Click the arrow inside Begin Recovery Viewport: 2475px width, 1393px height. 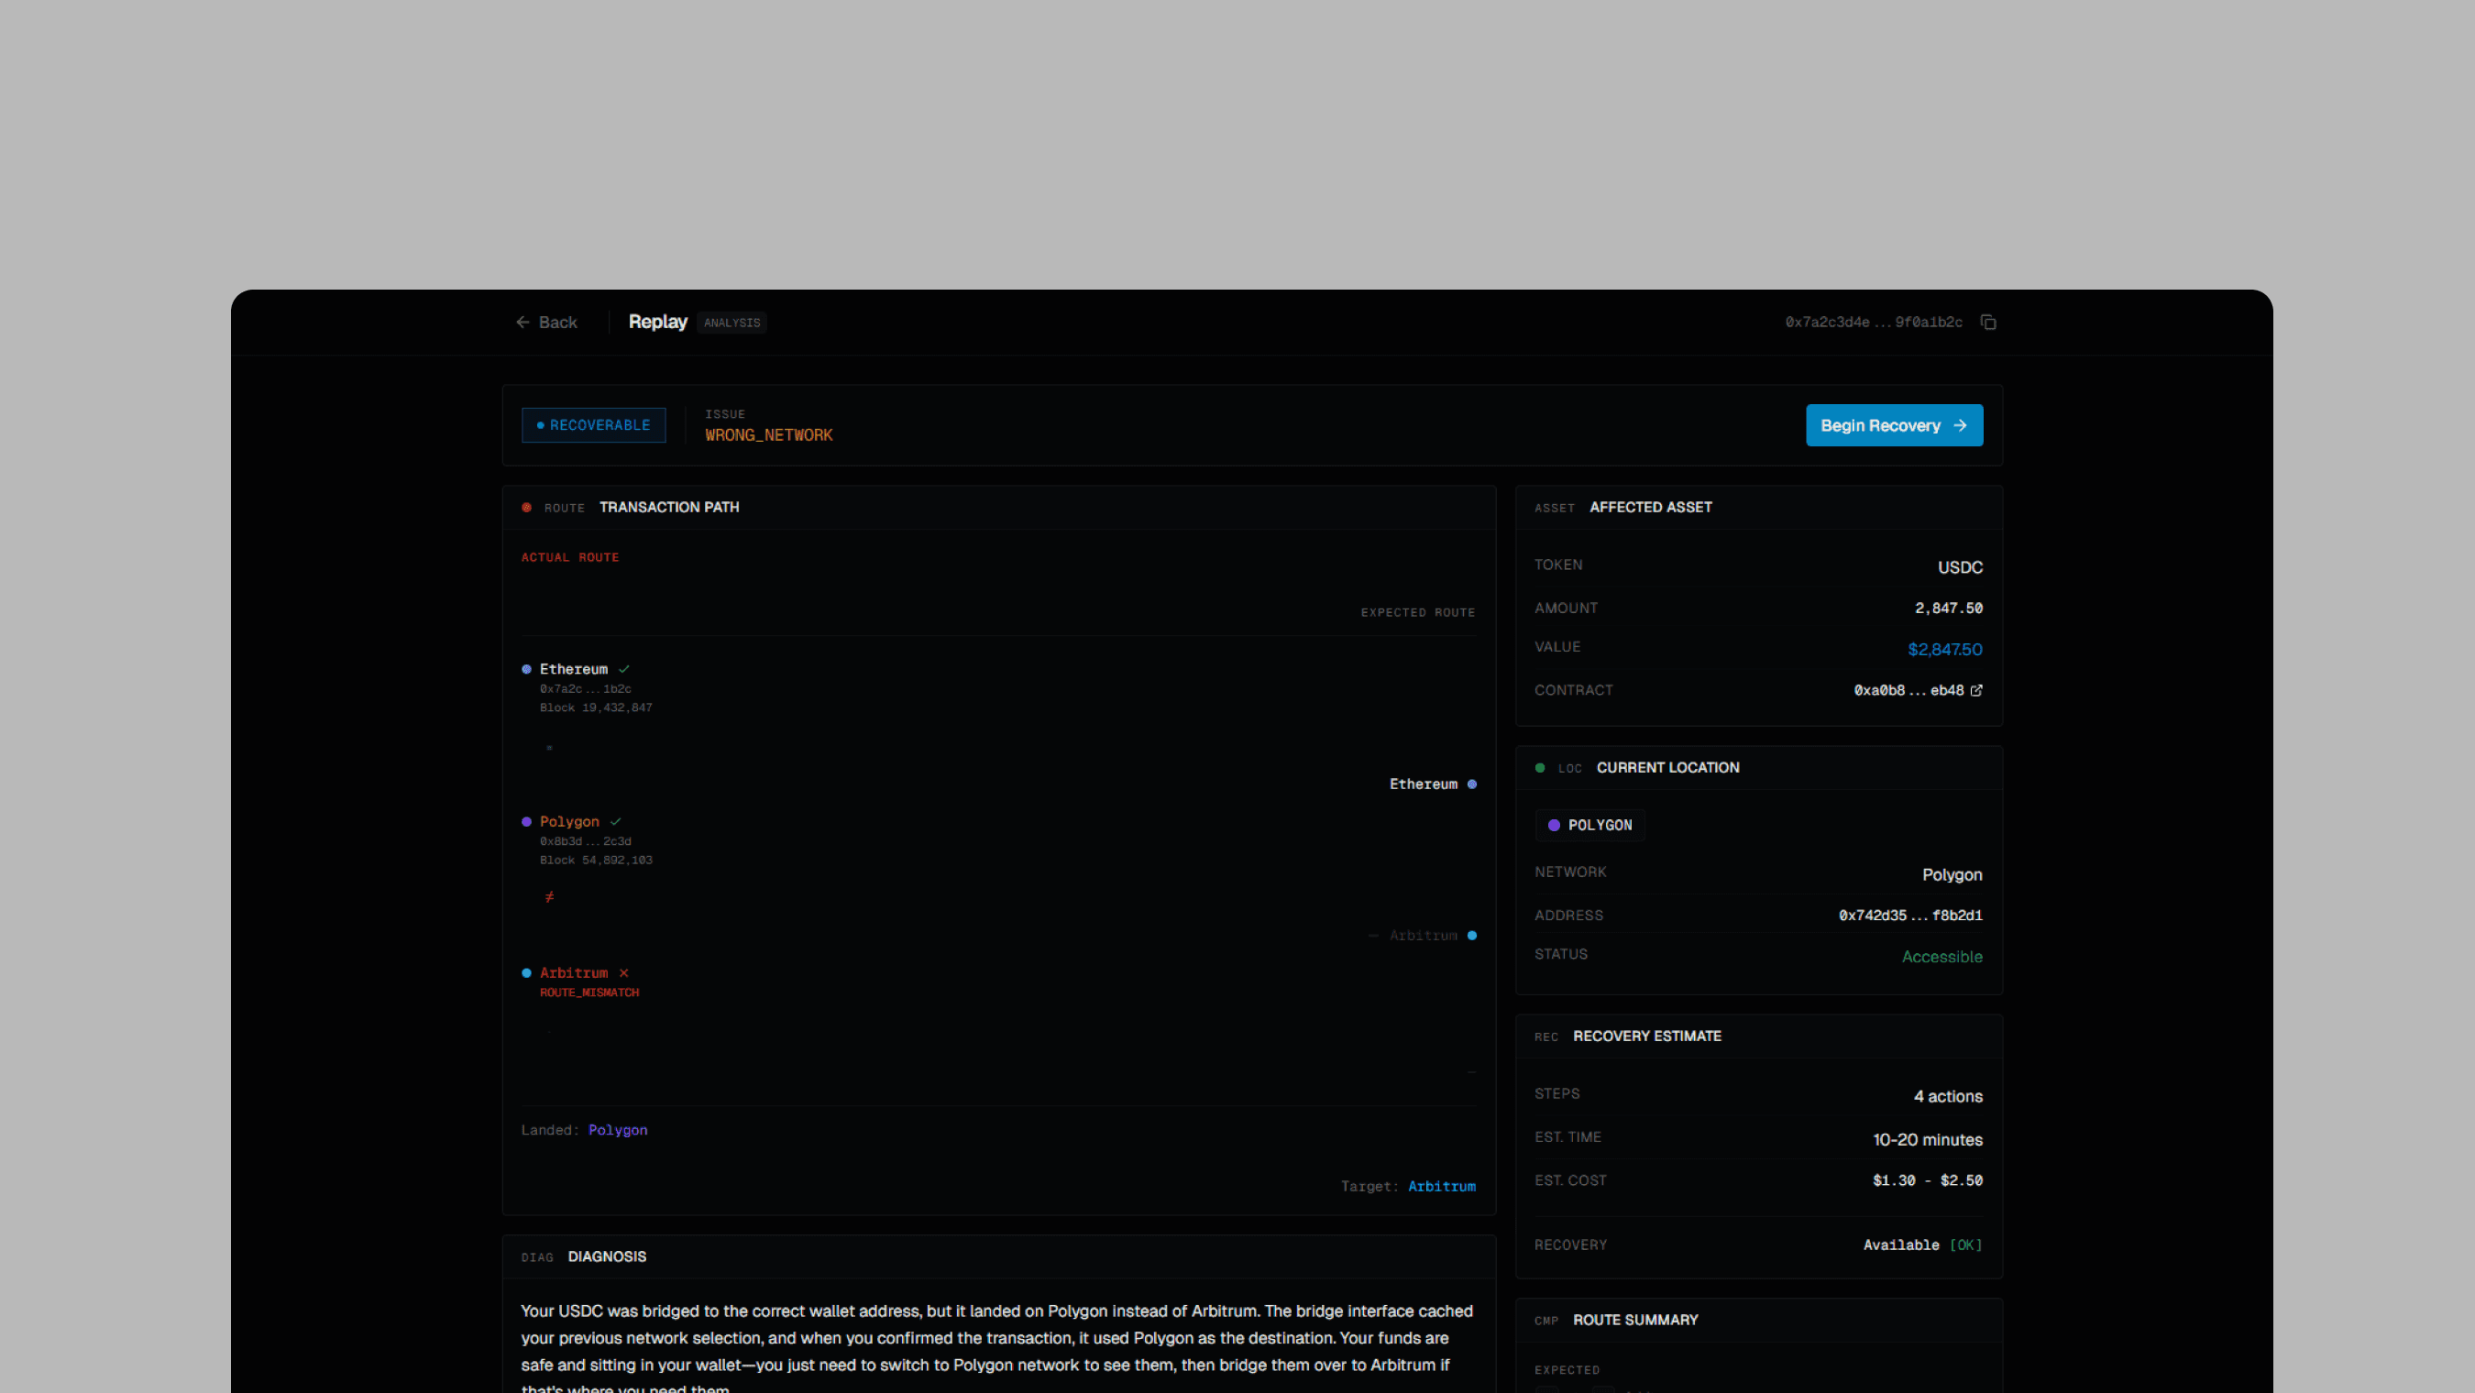click(x=1960, y=425)
